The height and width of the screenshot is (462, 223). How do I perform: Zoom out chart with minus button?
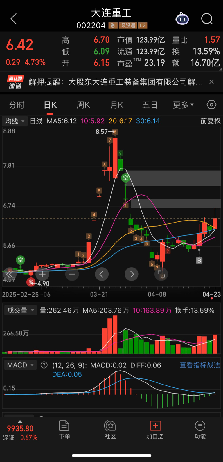click(x=72, y=274)
